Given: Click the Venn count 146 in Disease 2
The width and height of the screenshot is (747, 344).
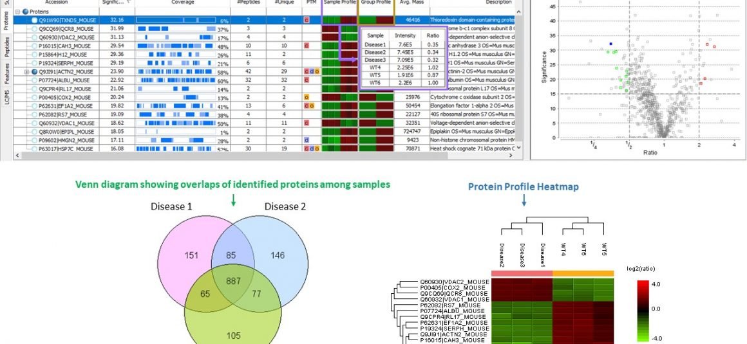Looking at the screenshot, I should pos(278,256).
